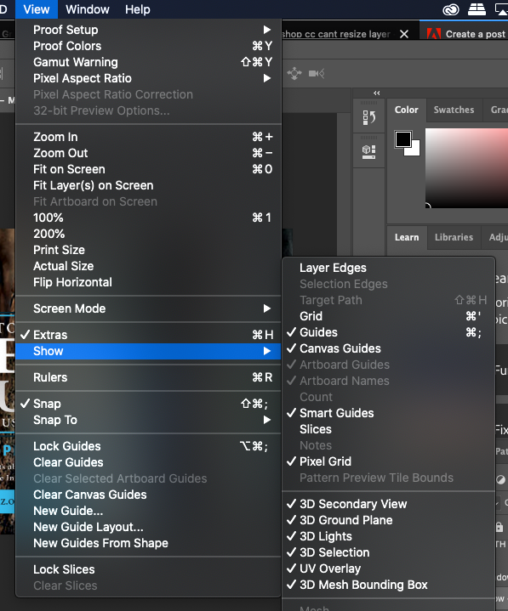Click the black foreground color swatch
The image size is (508, 611).
click(403, 139)
